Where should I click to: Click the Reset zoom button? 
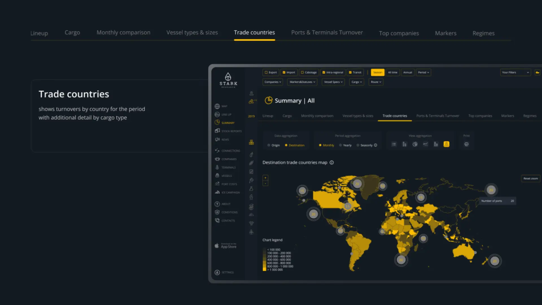click(x=530, y=178)
